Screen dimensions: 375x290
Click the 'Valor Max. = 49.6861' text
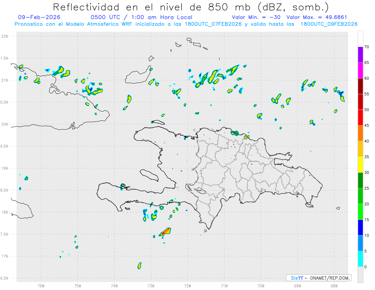coord(317,17)
